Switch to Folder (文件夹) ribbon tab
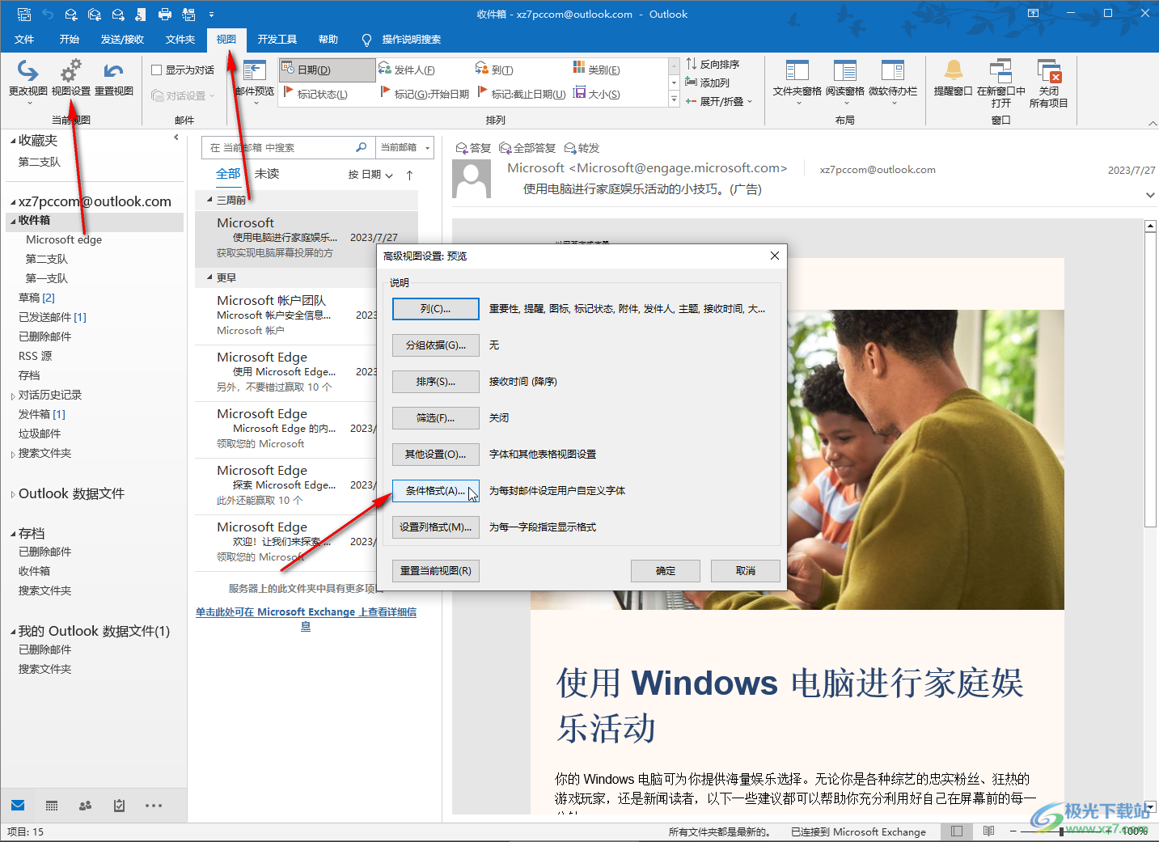1159x842 pixels. pos(180,40)
